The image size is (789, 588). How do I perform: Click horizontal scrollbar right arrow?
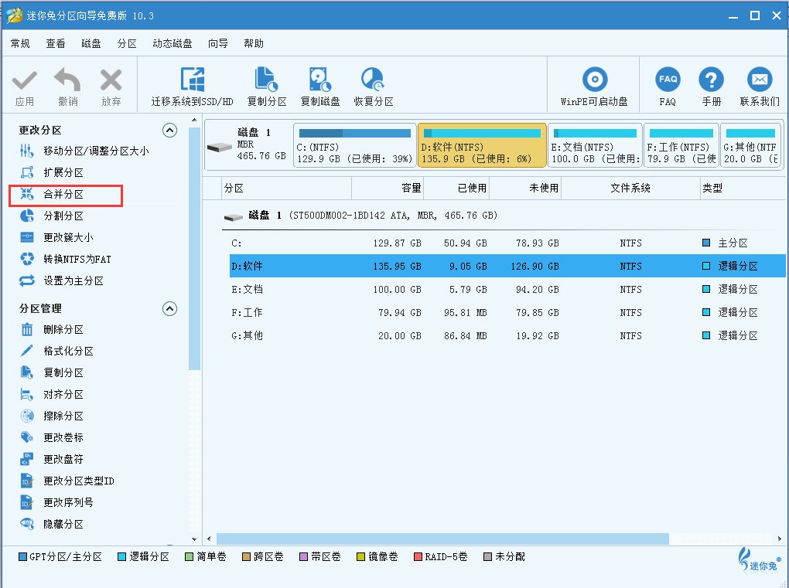pyautogui.click(x=780, y=539)
